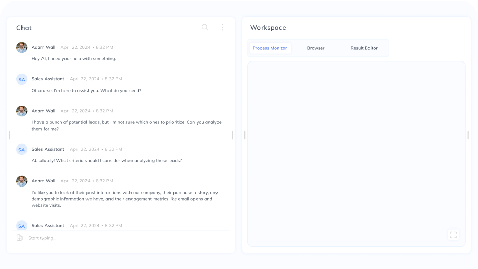The width and height of the screenshot is (478, 269).
Task: Switch to the Process Monitor tab
Action: pyautogui.click(x=270, y=48)
